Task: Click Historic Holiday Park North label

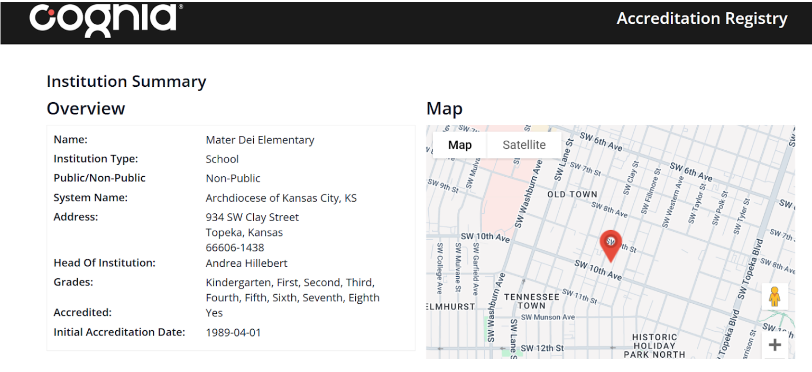Action: tap(654, 346)
